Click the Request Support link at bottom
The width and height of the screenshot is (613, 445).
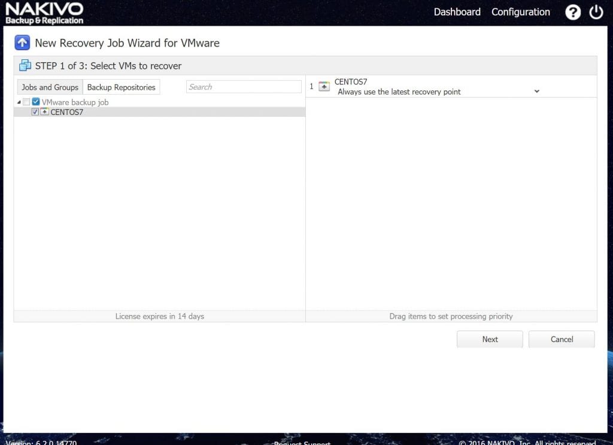tap(302, 443)
